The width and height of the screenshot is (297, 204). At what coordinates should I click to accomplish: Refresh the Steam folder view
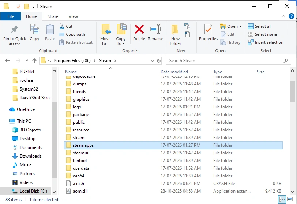(x=159, y=61)
